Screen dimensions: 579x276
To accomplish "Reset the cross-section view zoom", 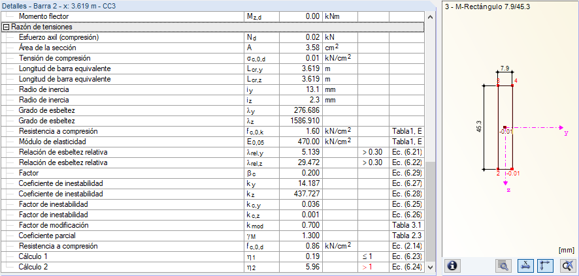I will click(x=567, y=265).
